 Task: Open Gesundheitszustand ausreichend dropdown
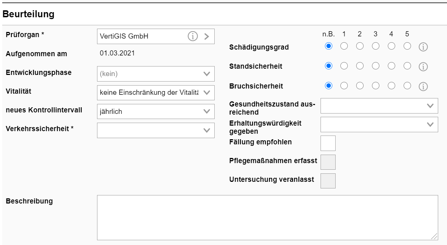(379, 106)
